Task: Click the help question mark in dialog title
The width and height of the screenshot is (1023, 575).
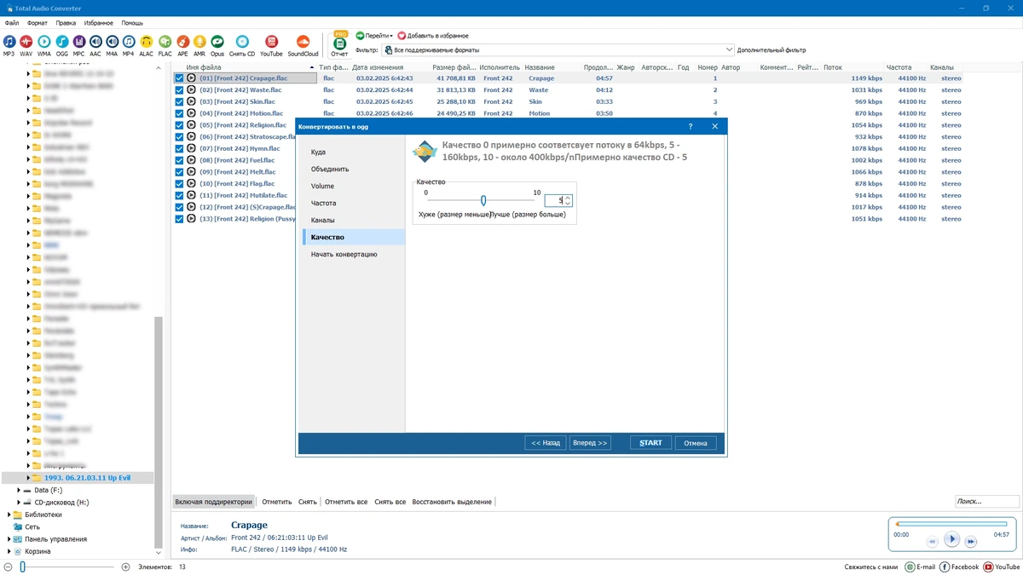Action: click(691, 127)
